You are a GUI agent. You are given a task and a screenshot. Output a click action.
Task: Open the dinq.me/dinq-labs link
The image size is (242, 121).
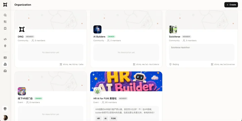(x=72, y=64)
